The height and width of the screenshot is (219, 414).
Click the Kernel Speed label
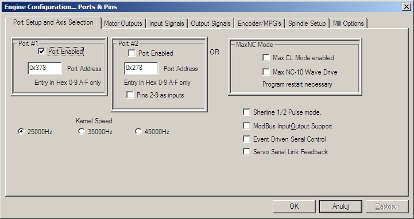click(x=94, y=121)
